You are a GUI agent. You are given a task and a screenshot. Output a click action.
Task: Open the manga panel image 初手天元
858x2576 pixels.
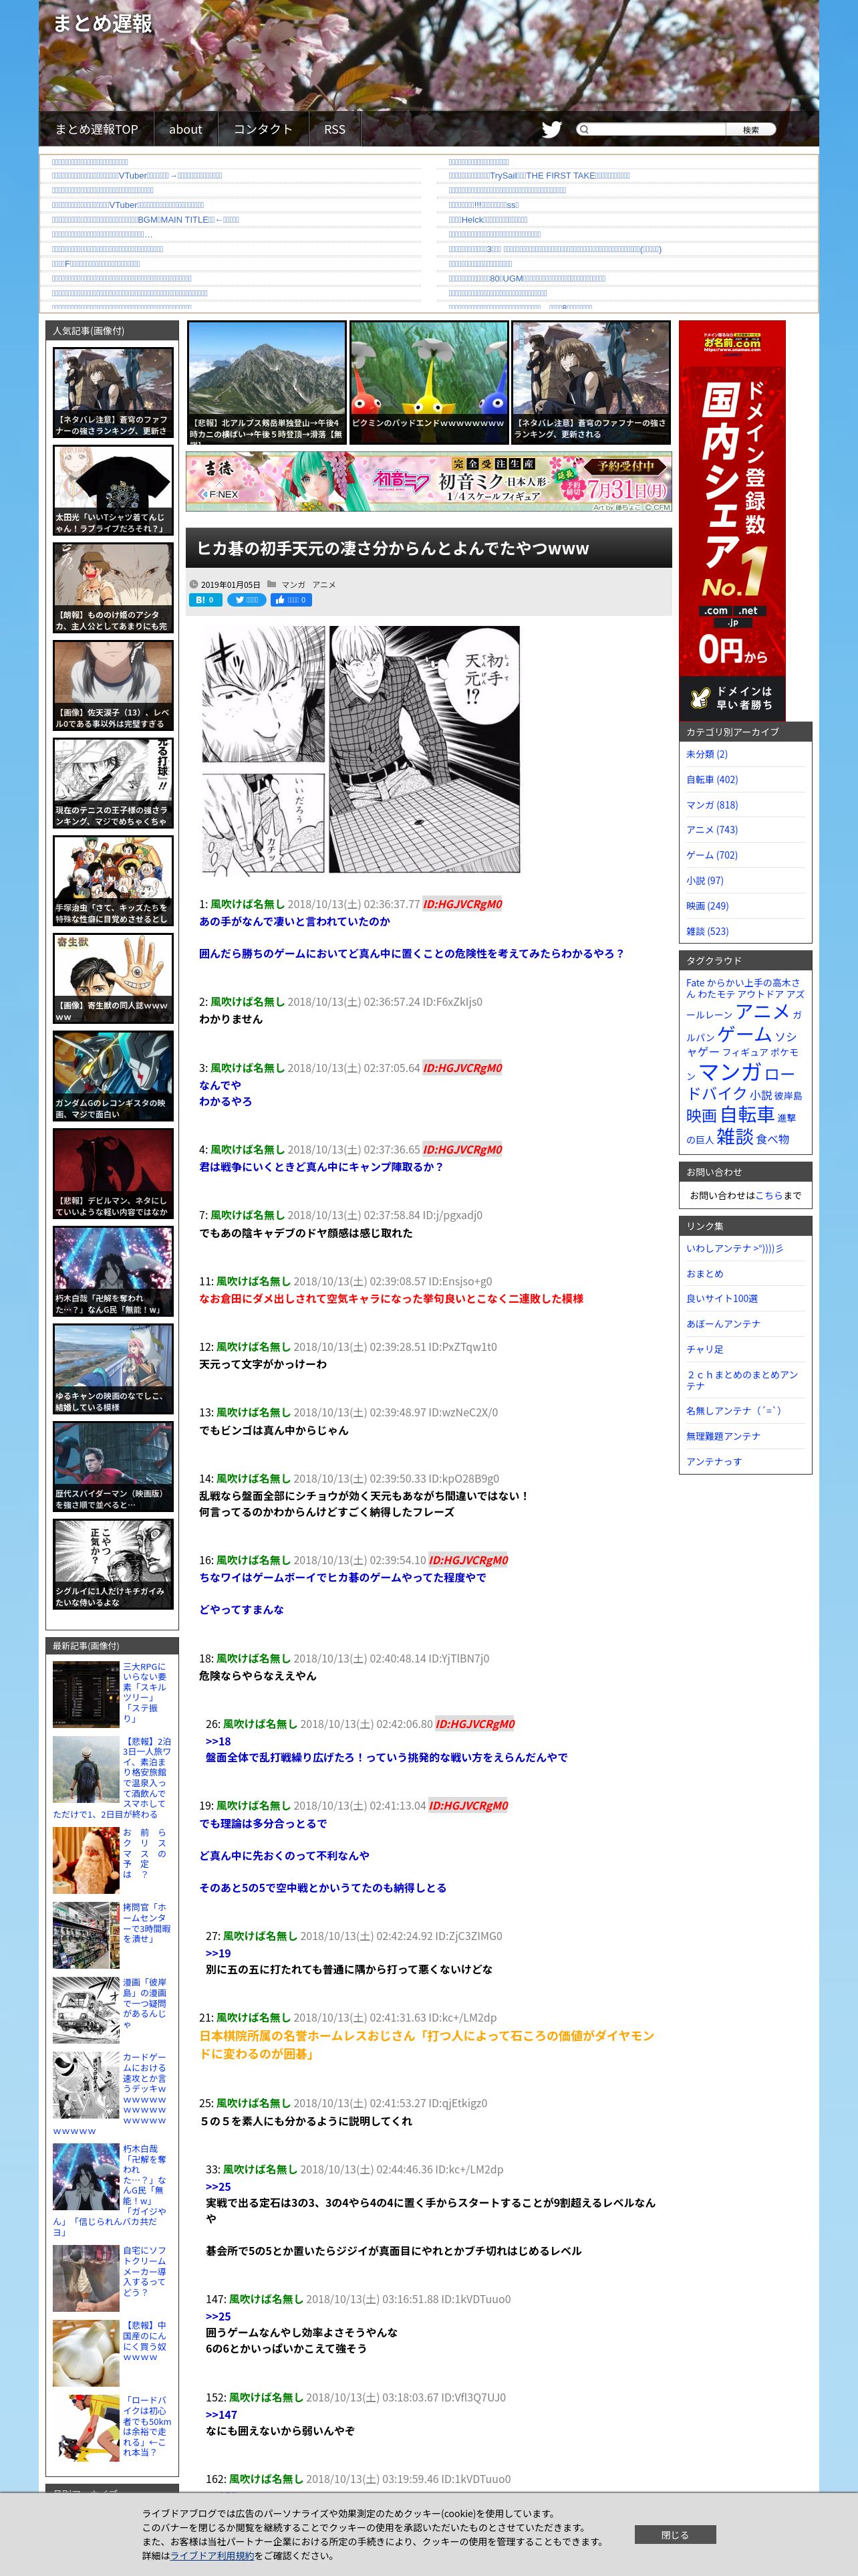click(x=361, y=749)
